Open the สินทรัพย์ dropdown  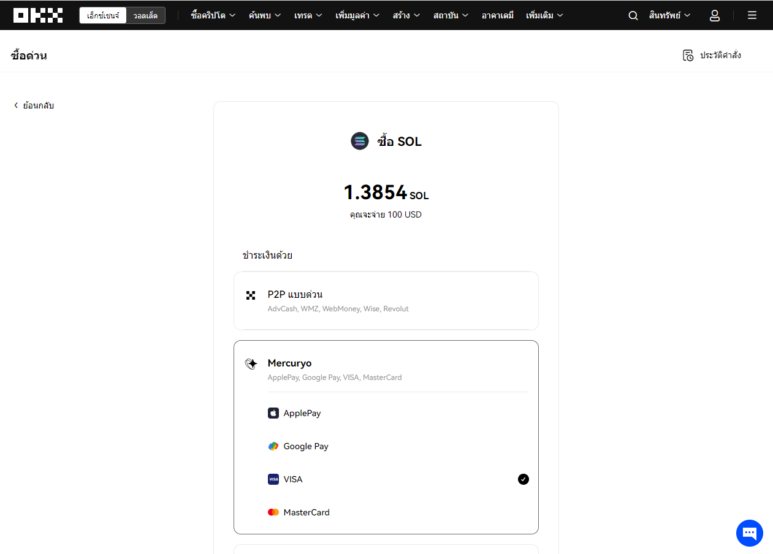point(669,15)
